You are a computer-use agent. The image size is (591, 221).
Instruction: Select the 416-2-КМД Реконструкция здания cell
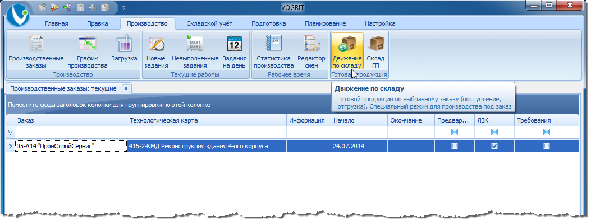[207, 146]
